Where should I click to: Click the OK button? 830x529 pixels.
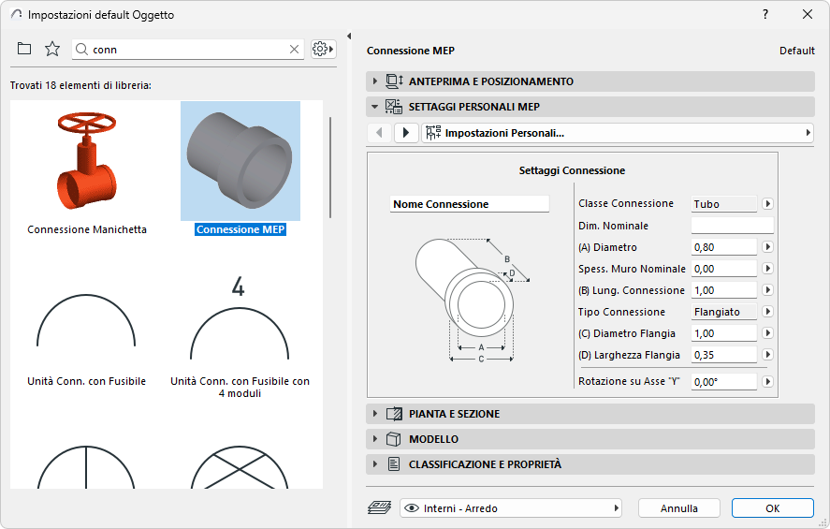coord(772,508)
